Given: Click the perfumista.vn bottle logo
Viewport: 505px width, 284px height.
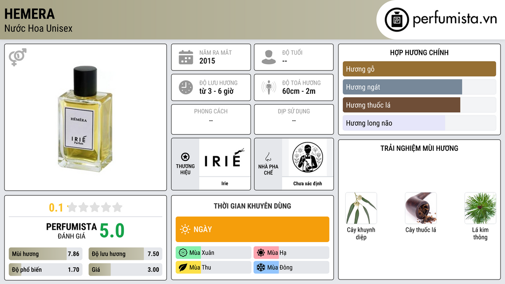Looking at the screenshot, I should pyautogui.click(x=397, y=20).
